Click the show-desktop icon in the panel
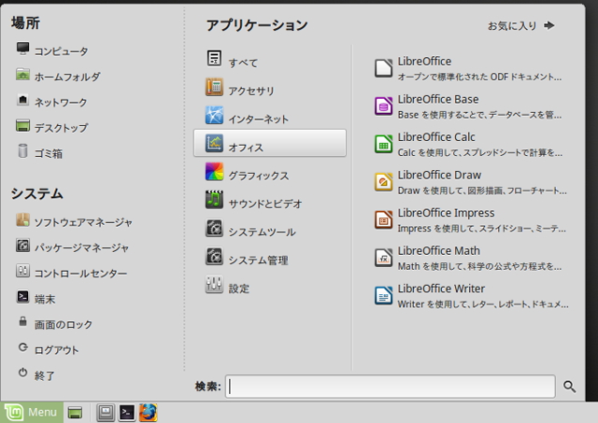598x423 pixels. coord(75,413)
